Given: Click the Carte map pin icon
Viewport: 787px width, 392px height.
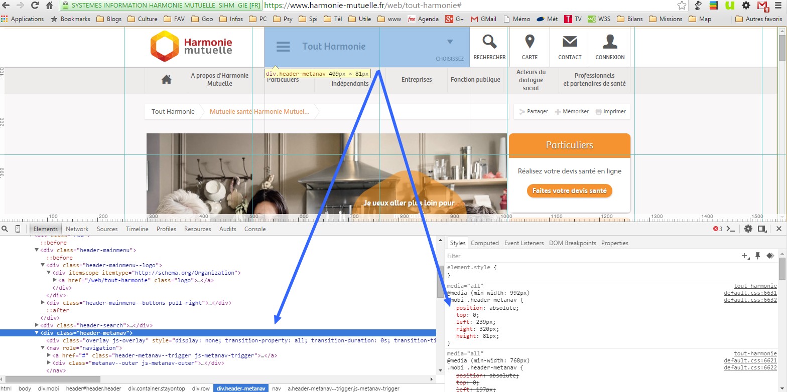Looking at the screenshot, I should point(530,42).
